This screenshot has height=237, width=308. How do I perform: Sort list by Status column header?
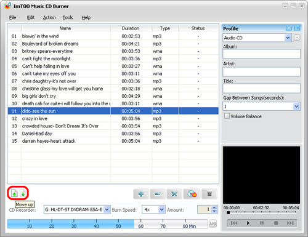(x=198, y=28)
